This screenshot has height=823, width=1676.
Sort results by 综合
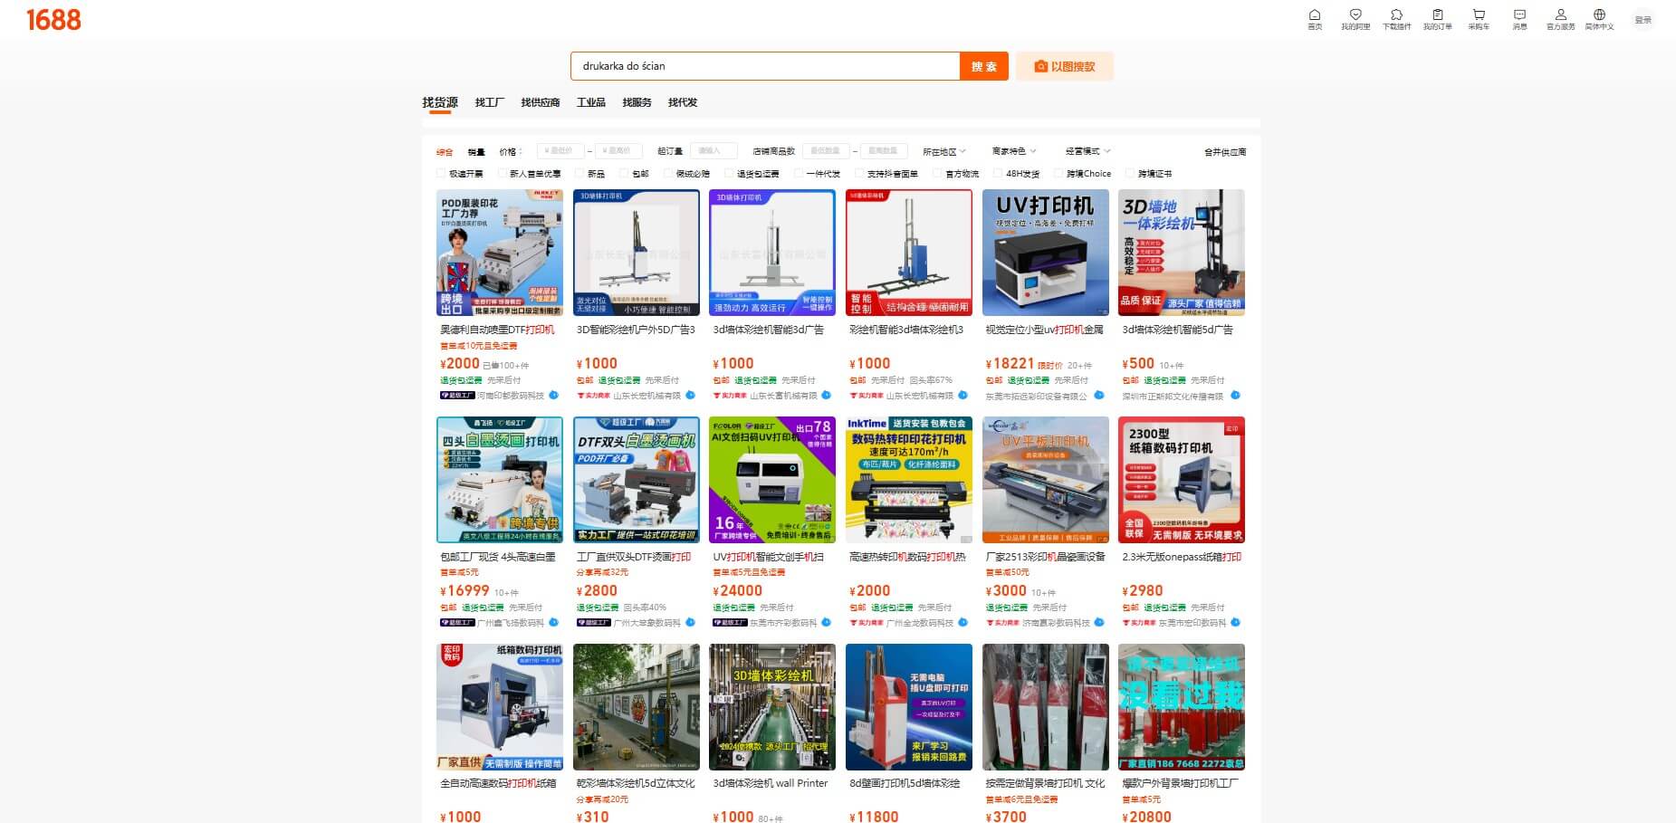click(445, 152)
